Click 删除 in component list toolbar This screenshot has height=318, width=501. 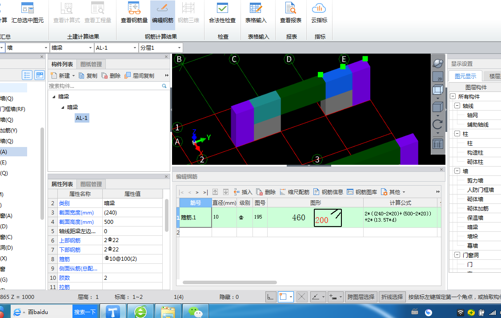[x=111, y=76]
